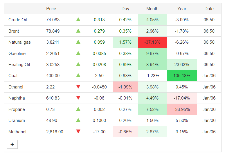Sort by the Month column header
The height and width of the screenshot is (156, 225).
[152, 9]
